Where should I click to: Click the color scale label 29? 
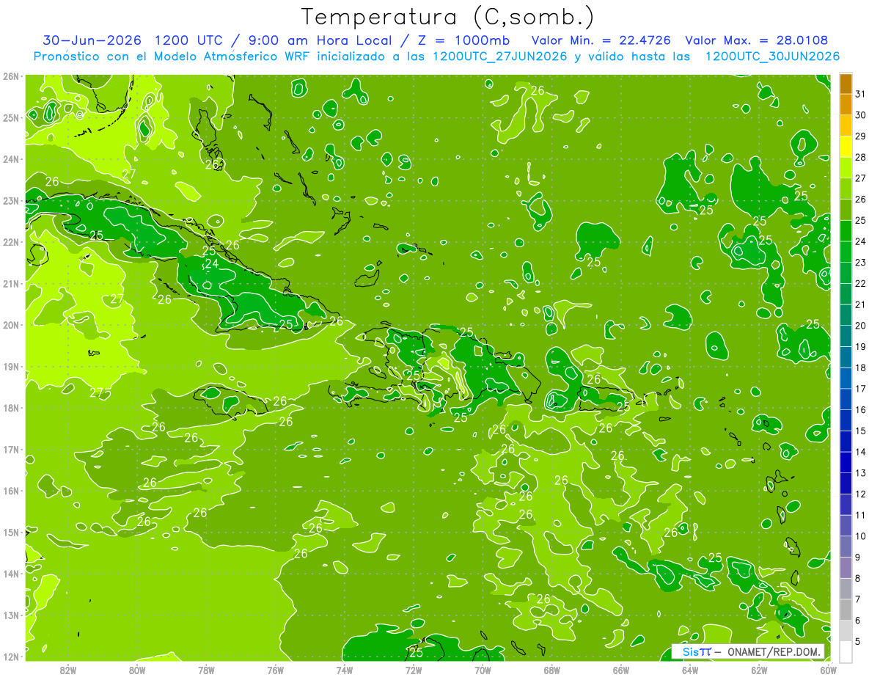(860, 136)
